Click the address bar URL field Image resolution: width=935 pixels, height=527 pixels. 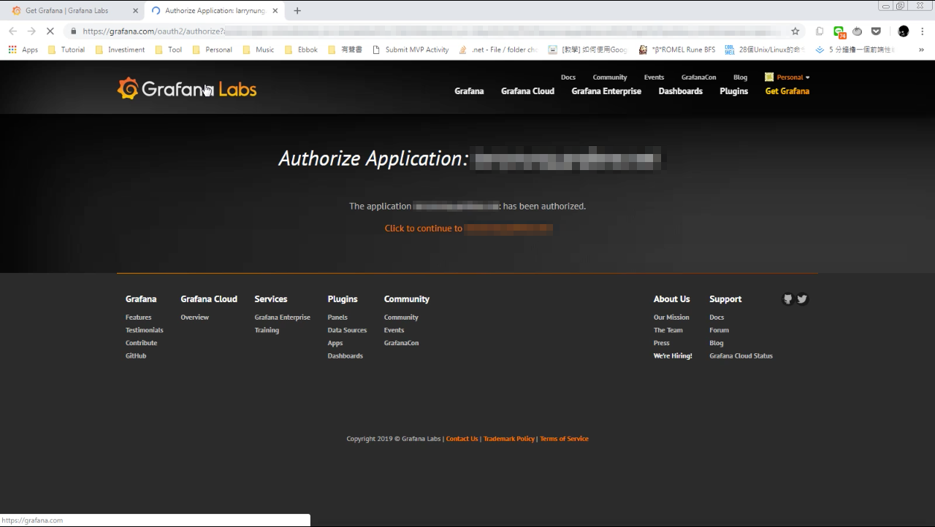(431, 31)
